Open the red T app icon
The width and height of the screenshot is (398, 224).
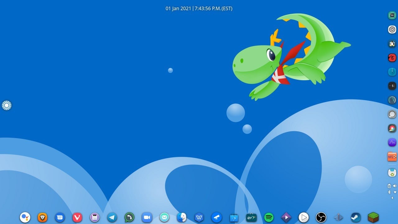coord(392,58)
